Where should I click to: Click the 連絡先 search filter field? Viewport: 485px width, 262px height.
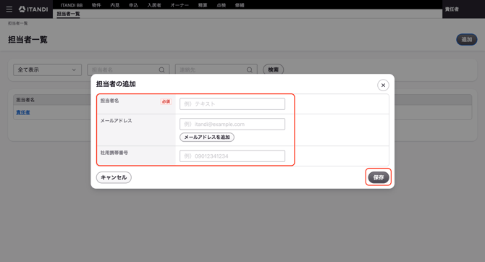click(216, 70)
